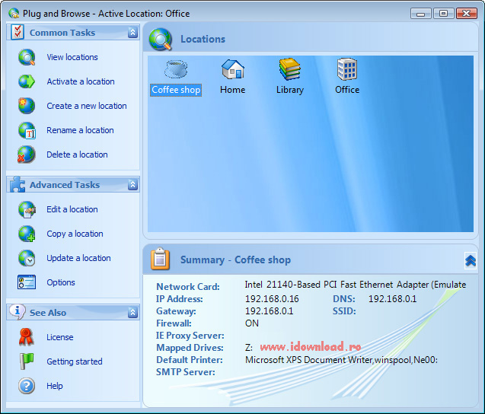The image size is (485, 414).
Task: Open the Options link
Action: coord(61,282)
